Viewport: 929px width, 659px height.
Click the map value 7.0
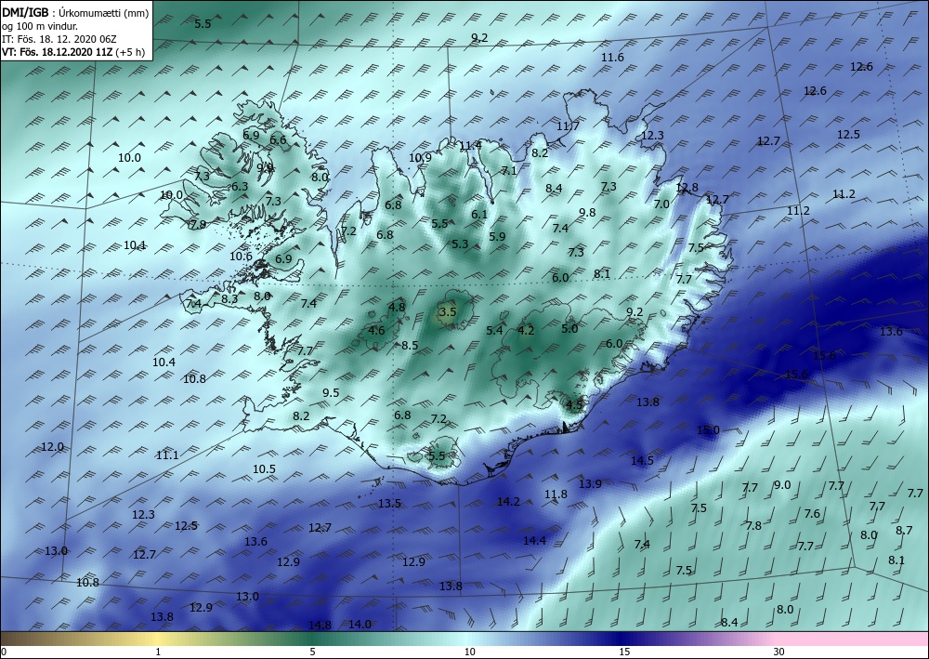[x=661, y=204]
